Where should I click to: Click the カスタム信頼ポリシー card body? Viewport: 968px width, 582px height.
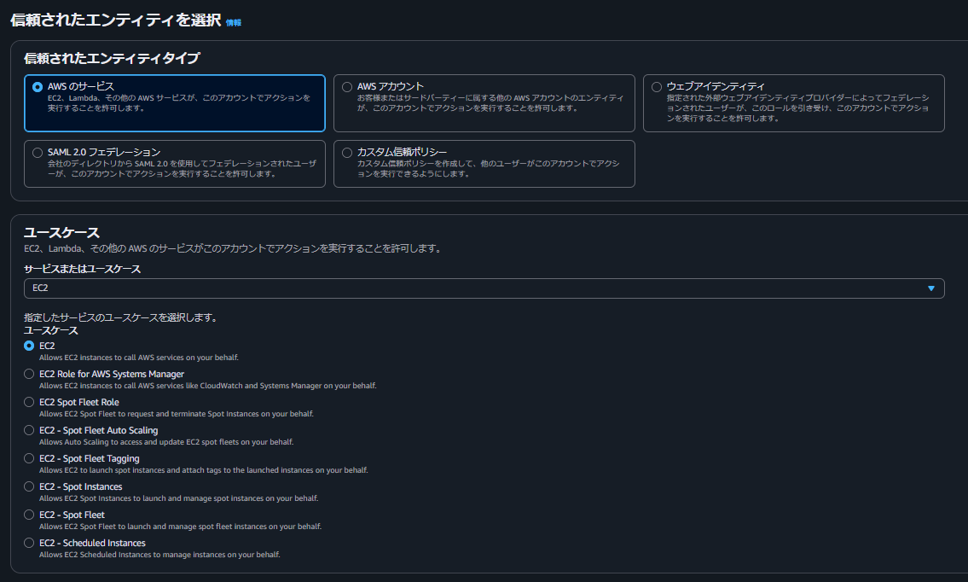(x=484, y=164)
